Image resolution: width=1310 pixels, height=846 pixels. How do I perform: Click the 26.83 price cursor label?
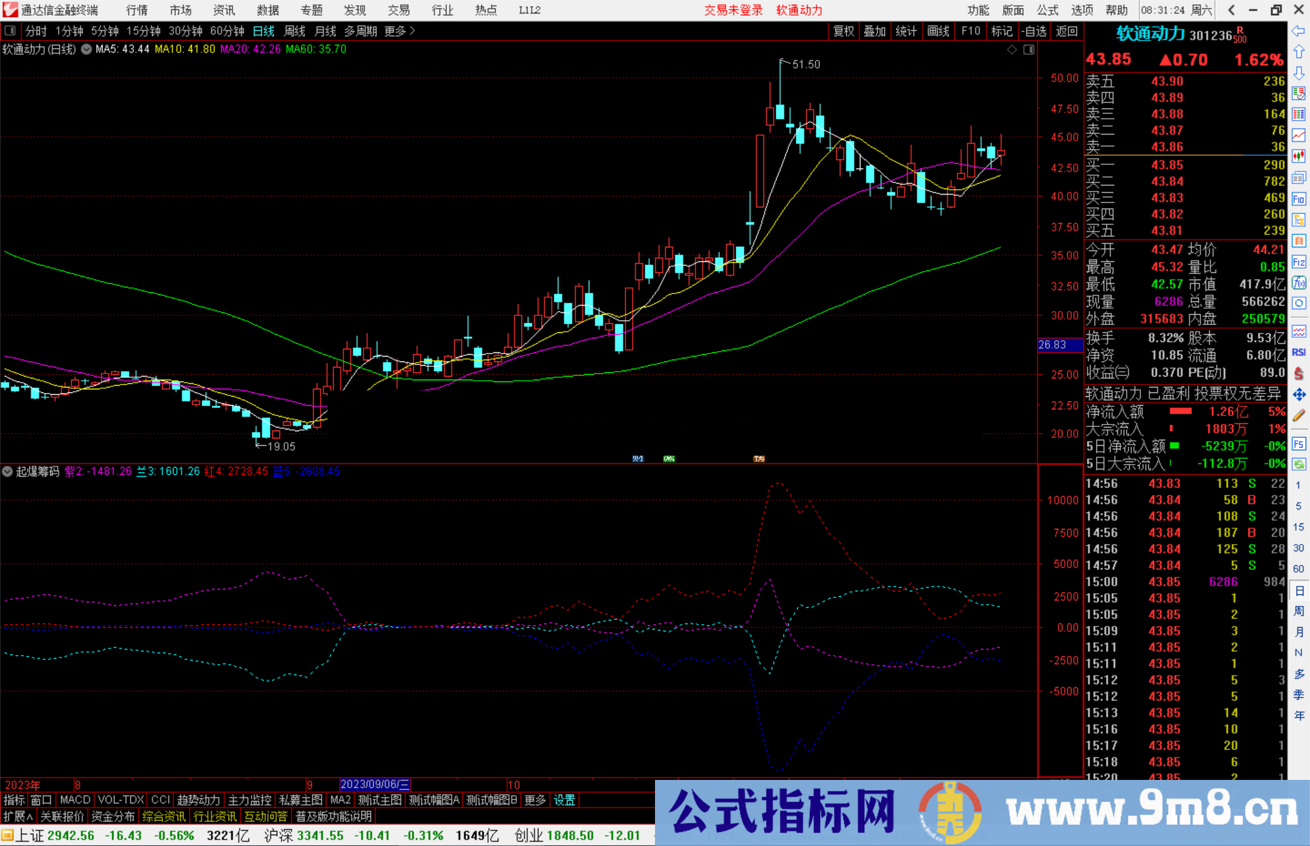(1060, 344)
